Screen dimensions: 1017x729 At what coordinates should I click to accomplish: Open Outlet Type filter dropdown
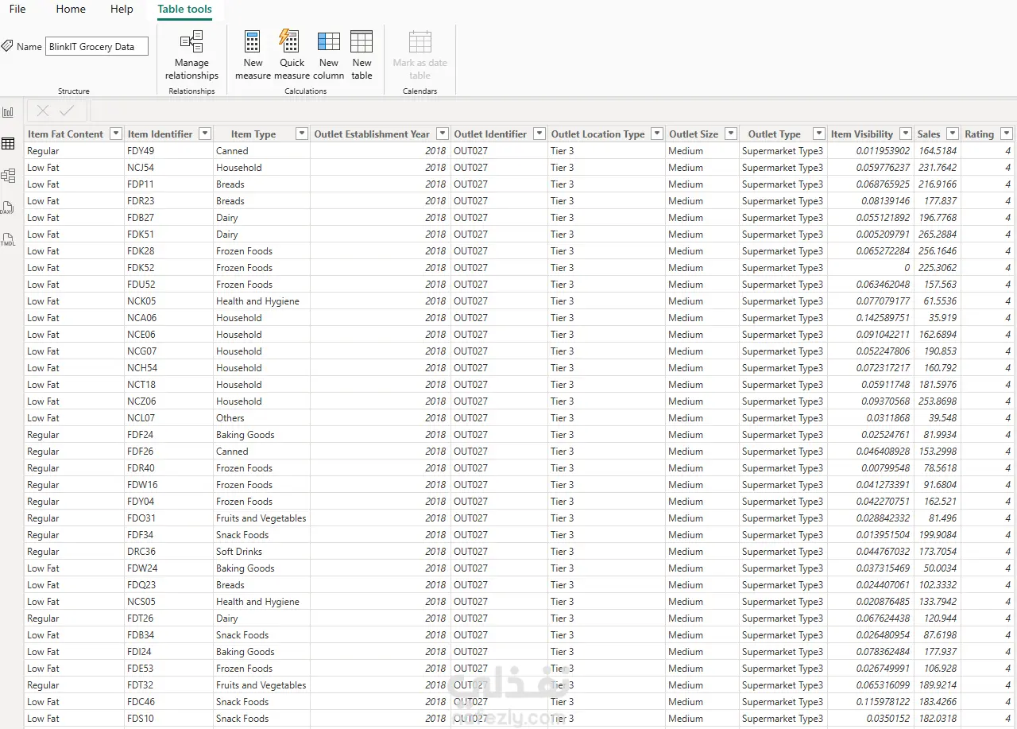tap(818, 134)
